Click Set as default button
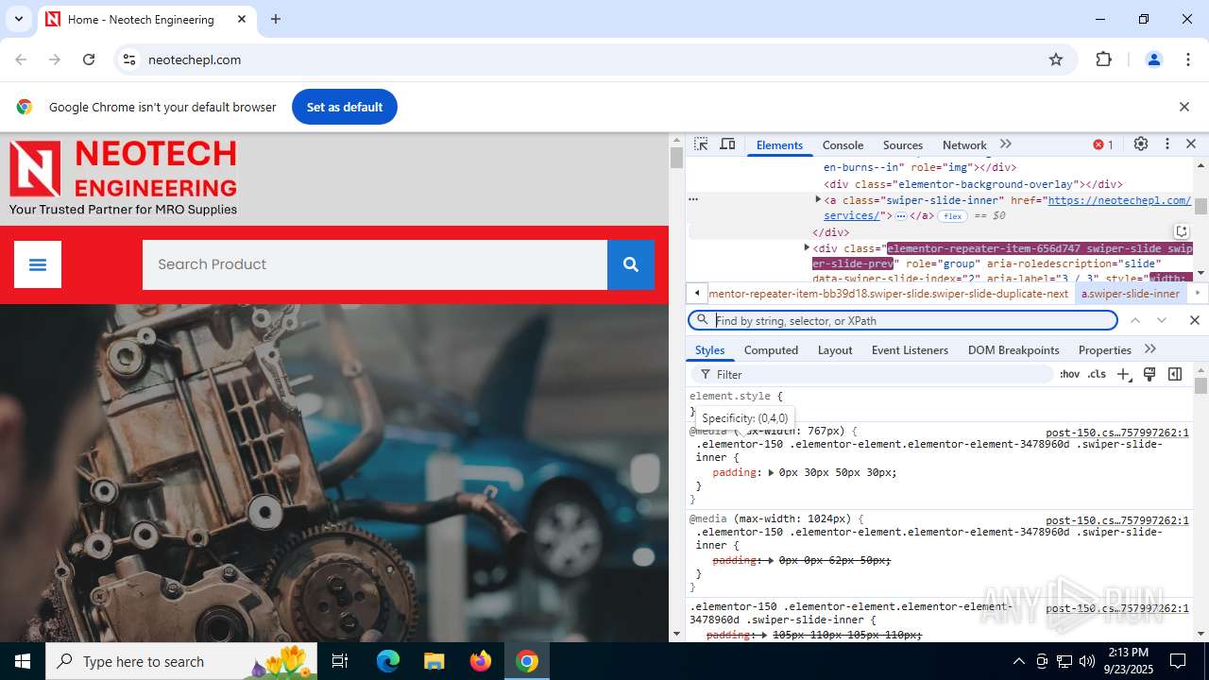 click(x=345, y=107)
